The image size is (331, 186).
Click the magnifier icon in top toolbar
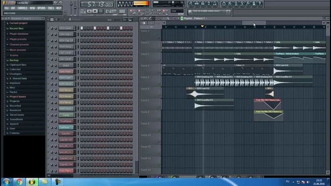(248, 4)
